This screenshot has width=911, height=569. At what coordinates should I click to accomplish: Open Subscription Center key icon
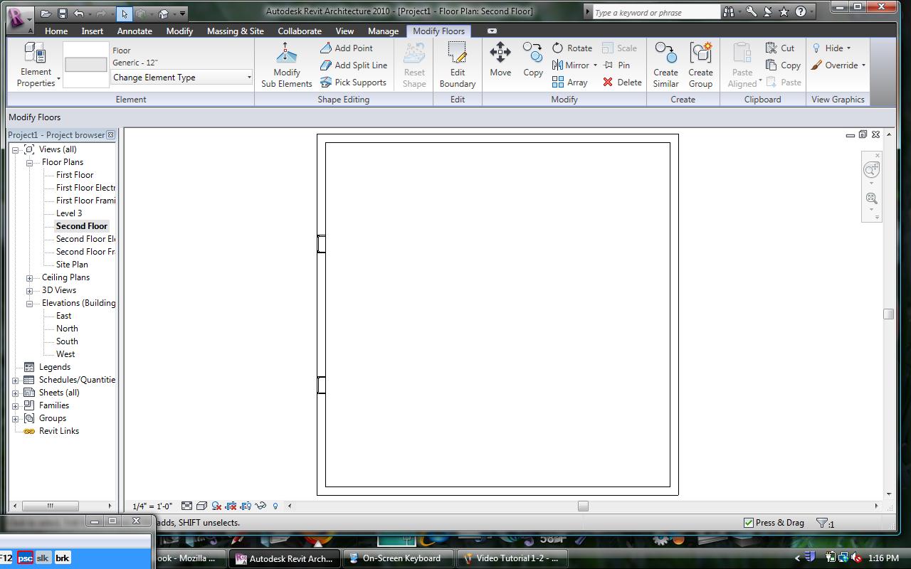point(752,12)
